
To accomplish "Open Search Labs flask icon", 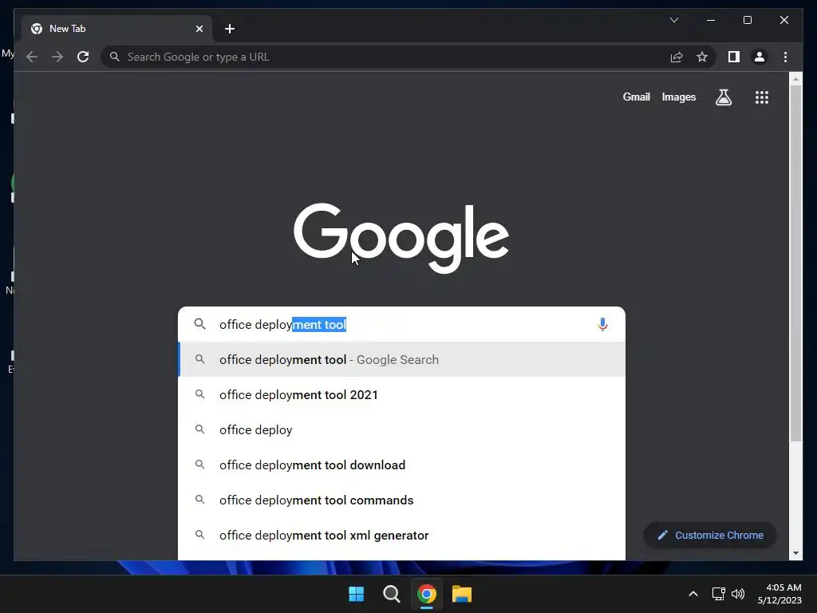I will point(723,97).
